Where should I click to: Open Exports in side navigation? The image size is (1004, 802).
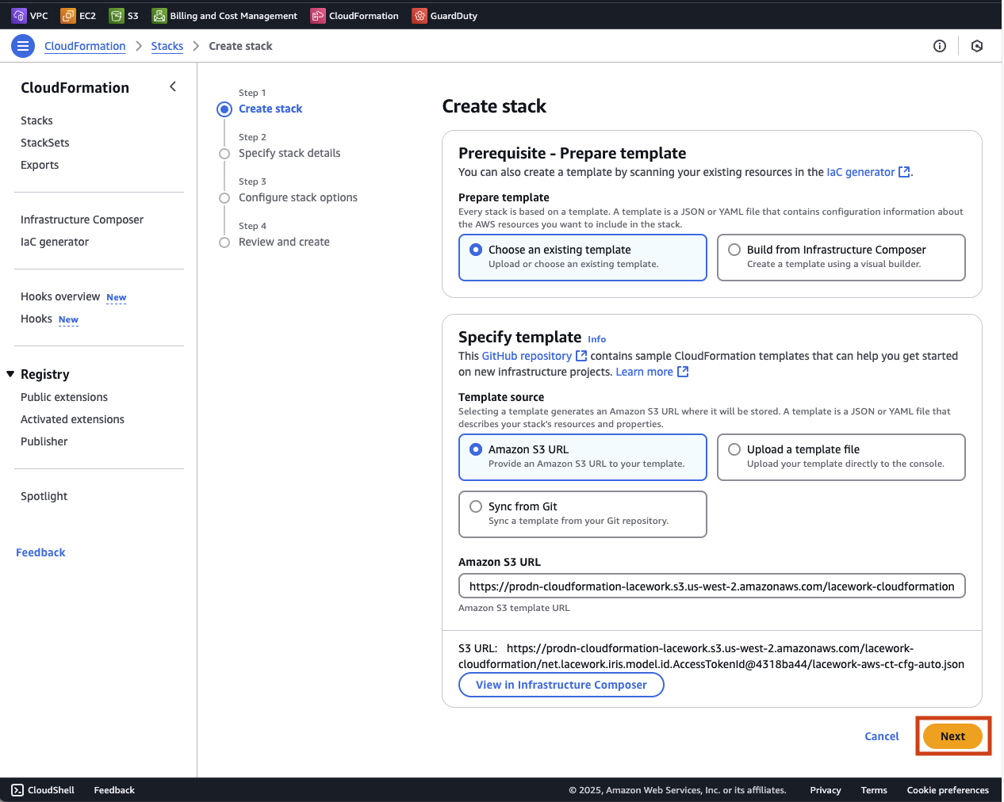(40, 165)
